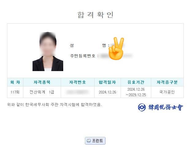This screenshot has width=189, height=163.
Task: Click the 한국세무사회 circular logo emblem
Action: [x=142, y=107]
